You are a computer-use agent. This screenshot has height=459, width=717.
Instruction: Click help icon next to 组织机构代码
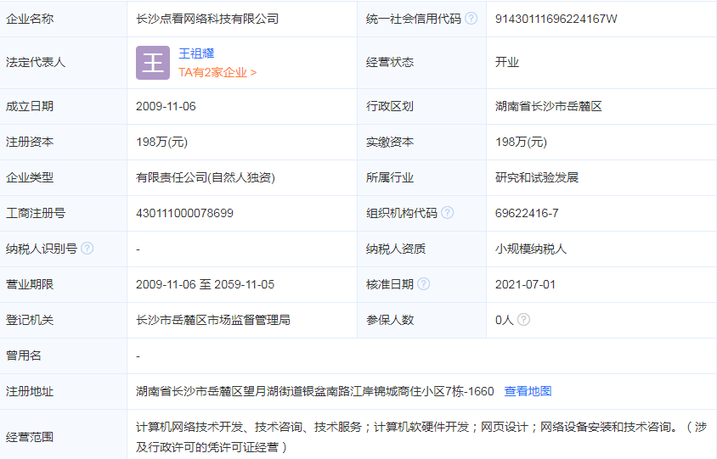tap(448, 213)
